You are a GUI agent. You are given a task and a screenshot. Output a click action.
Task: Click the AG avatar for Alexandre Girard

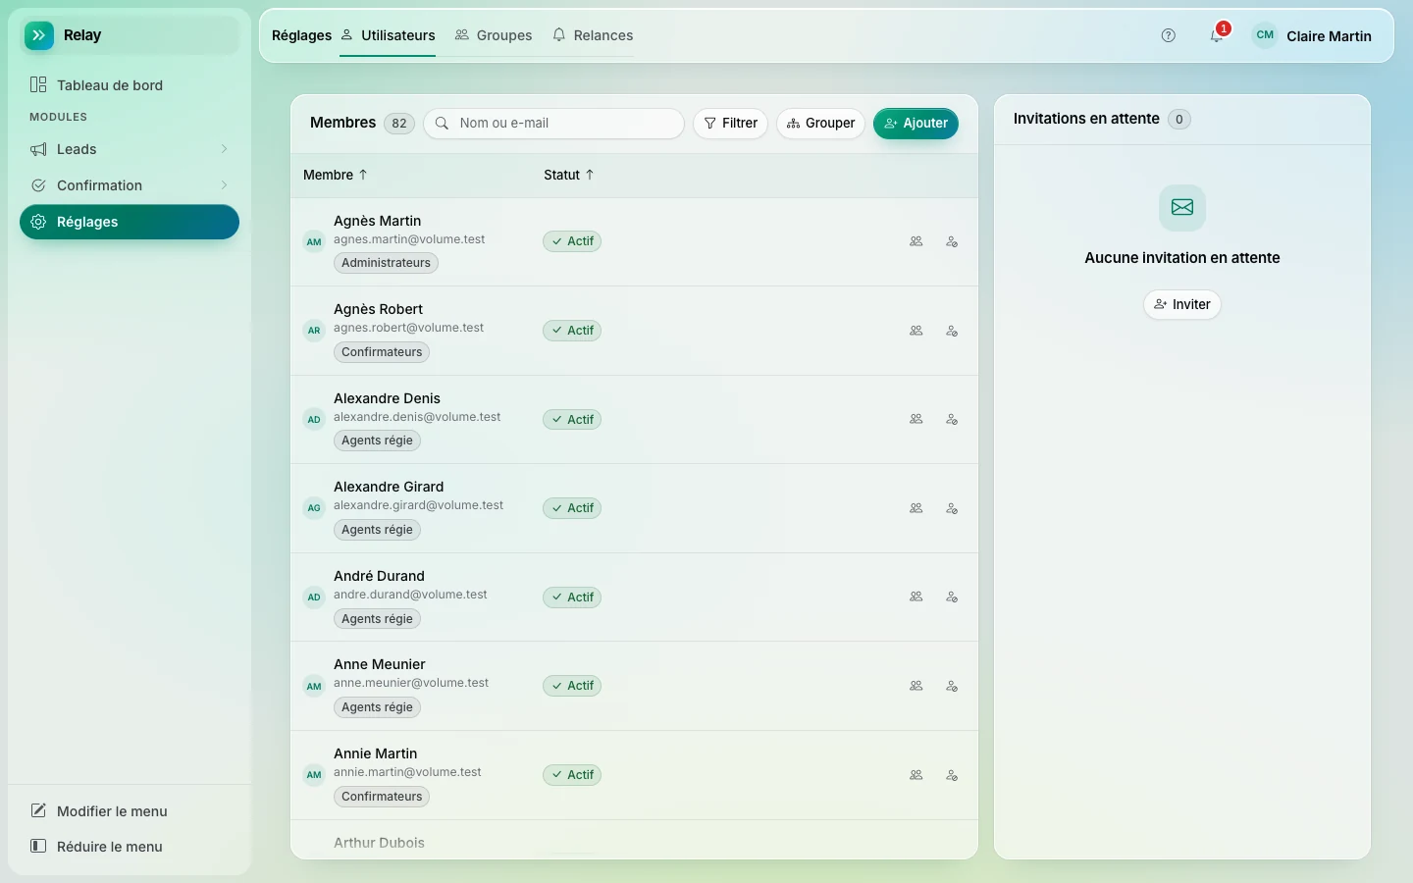coord(314,508)
